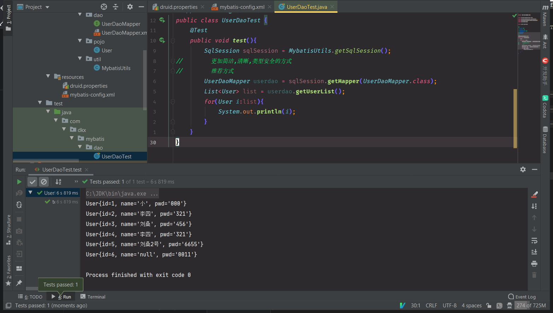The image size is (553, 313).
Task: Pin the Run tab with pin icon
Action: (x=19, y=283)
